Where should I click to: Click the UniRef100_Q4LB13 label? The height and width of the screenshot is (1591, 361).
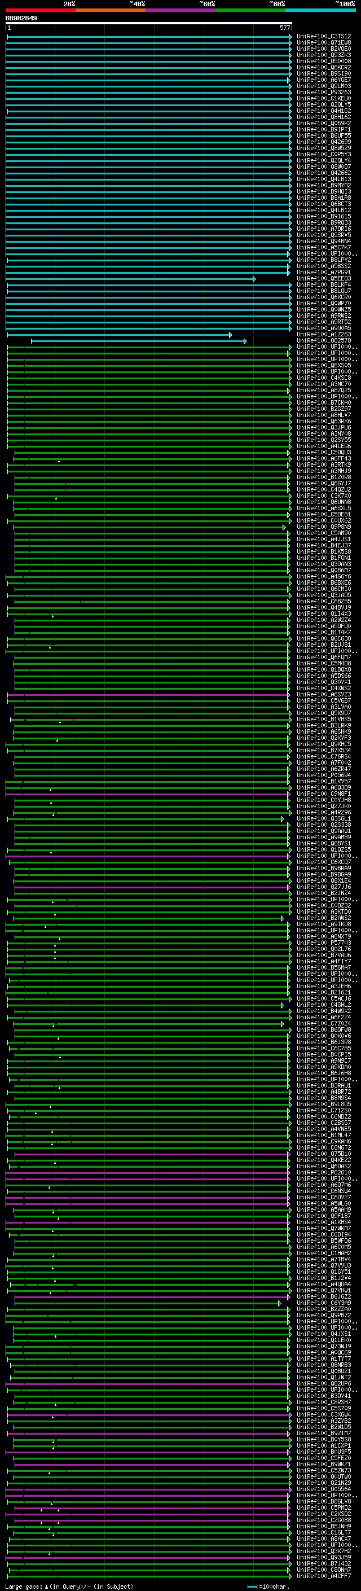pos(324,179)
